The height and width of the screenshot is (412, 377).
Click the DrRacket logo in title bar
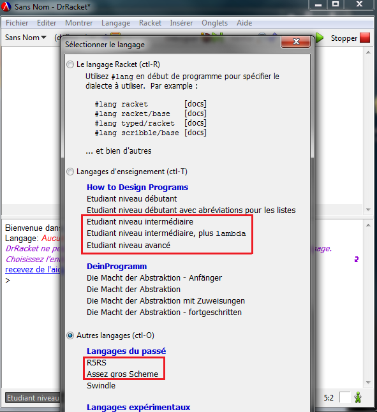coord(6,6)
